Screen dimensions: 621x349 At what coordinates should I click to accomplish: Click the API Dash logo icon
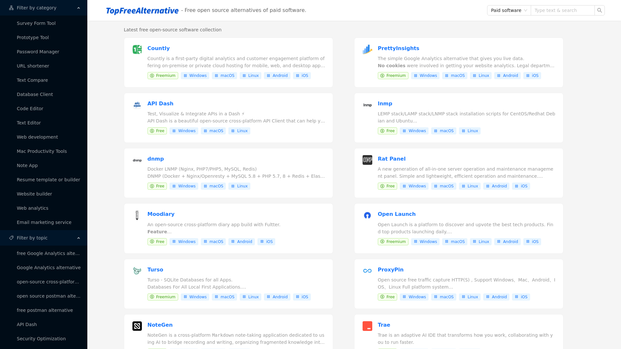tap(137, 105)
